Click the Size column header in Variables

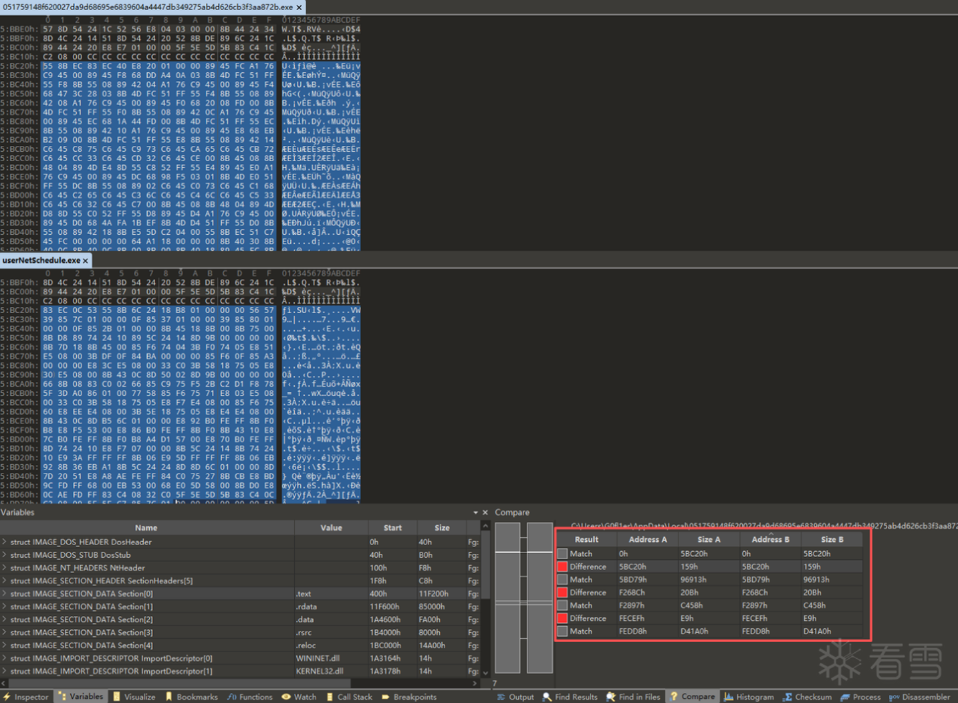tap(442, 528)
